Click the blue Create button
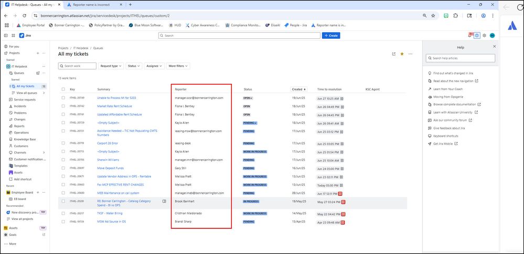524x254 pixels. (x=331, y=36)
